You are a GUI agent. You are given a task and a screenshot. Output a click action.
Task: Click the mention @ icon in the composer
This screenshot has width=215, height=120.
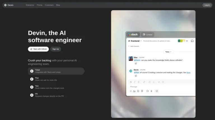coord(142,91)
